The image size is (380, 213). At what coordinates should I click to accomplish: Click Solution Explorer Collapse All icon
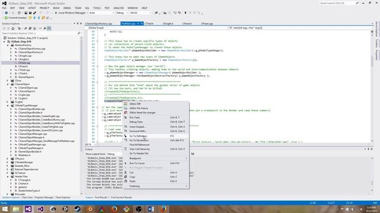point(30,28)
